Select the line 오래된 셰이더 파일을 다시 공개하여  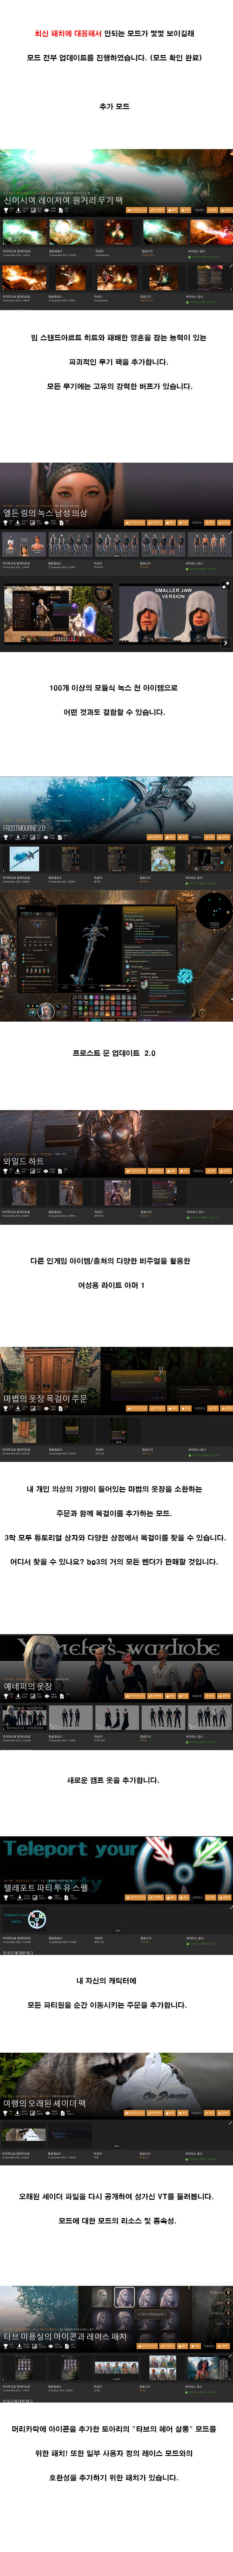[x=116, y=2196]
